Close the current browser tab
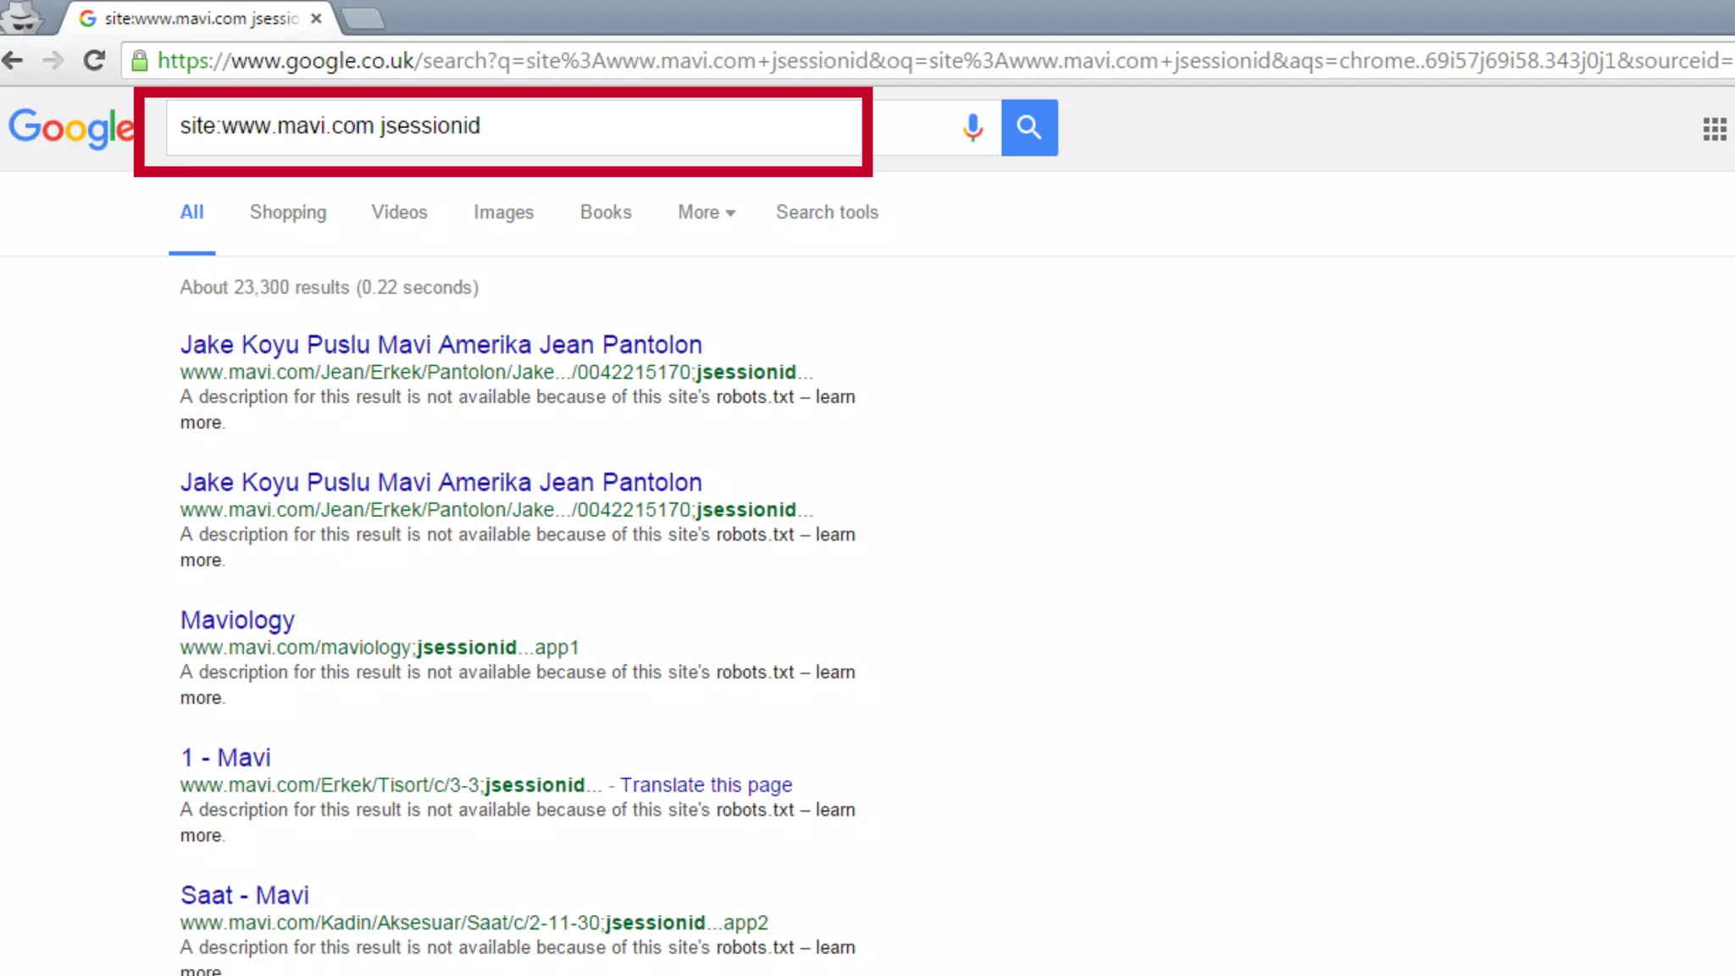The width and height of the screenshot is (1735, 976). [316, 18]
